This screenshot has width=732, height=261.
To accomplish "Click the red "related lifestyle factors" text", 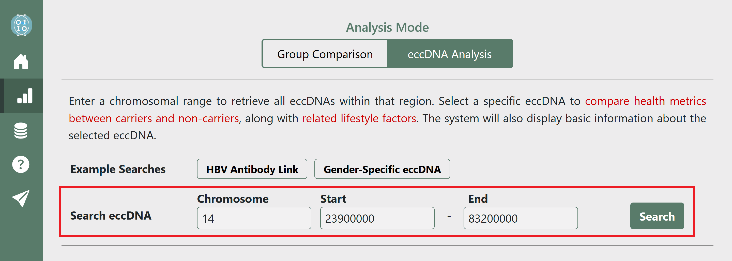I will point(359,118).
